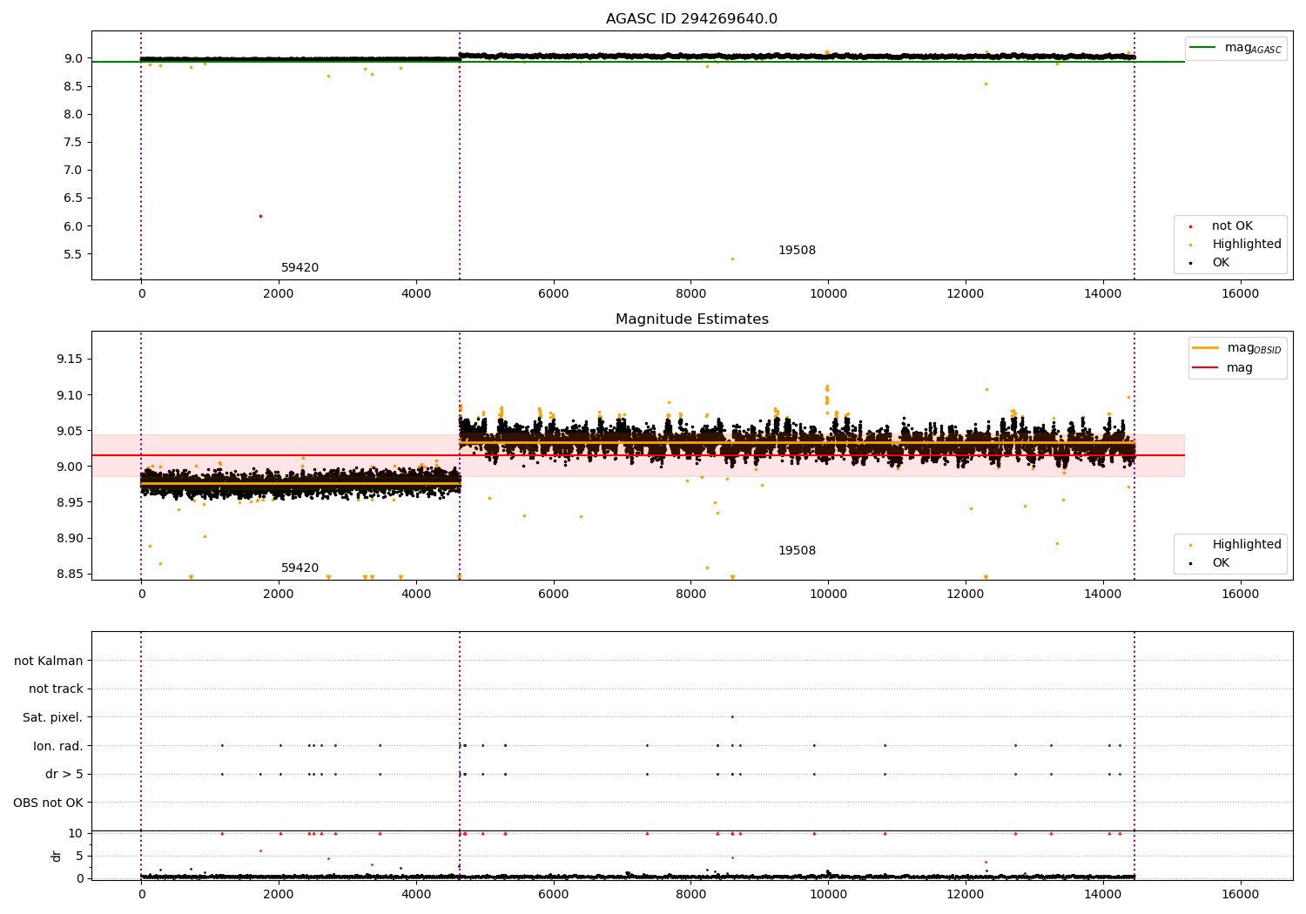Screen dimensions: 1306x914
Task: Click the 'Ion. rad.' axis label
Action: click(58, 746)
